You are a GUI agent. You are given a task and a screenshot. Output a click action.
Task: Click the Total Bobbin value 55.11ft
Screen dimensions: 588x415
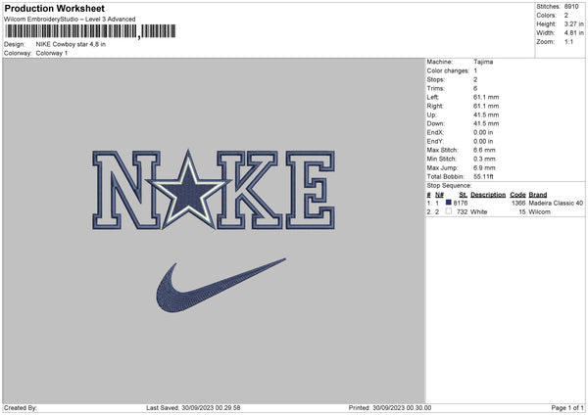pos(483,177)
